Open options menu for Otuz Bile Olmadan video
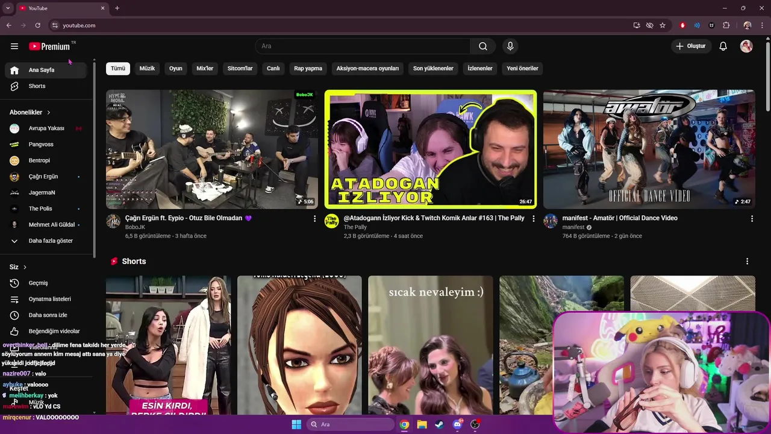This screenshot has height=434, width=771. click(x=314, y=219)
